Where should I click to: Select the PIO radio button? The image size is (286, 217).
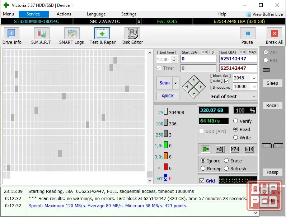pyautogui.click(x=266, y=60)
